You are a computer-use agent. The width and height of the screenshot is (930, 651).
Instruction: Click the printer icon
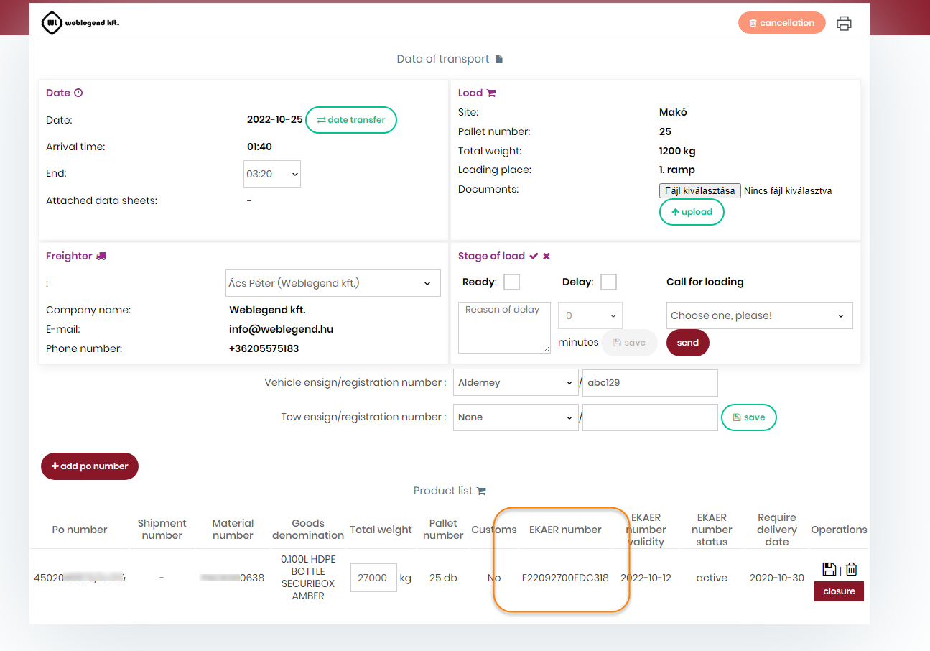click(844, 23)
